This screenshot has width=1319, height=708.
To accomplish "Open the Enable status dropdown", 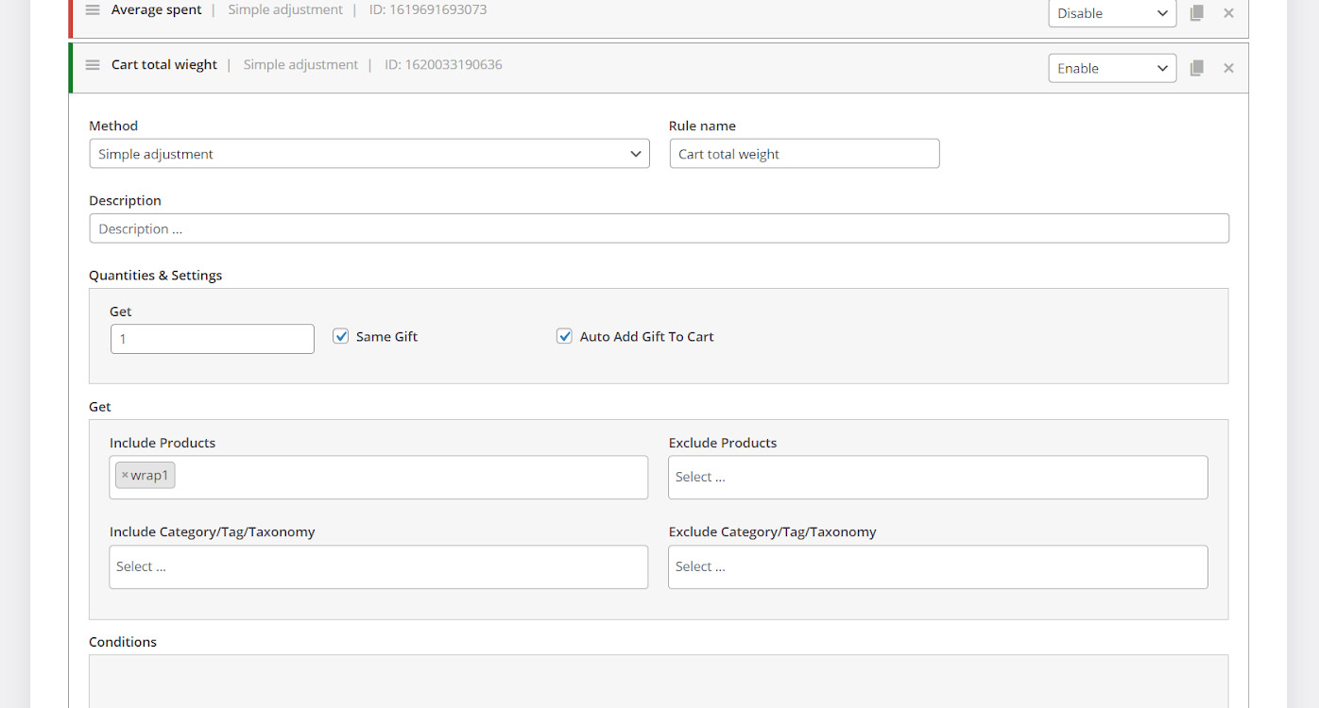I will coord(1111,68).
